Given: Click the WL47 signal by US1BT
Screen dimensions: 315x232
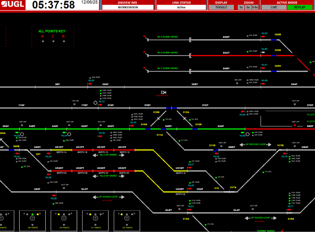Looking at the screenshot, I should click(x=189, y=168).
